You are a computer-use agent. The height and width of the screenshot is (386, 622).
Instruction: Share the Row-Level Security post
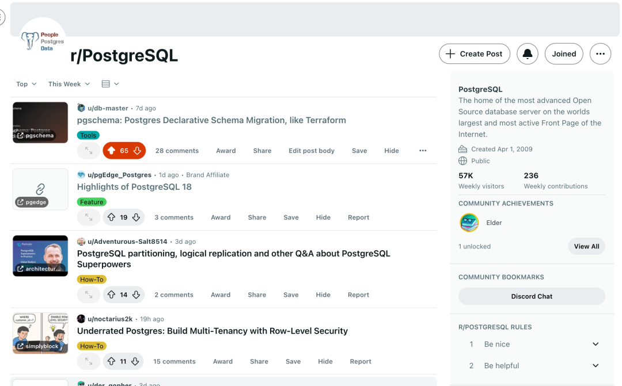coord(259,361)
